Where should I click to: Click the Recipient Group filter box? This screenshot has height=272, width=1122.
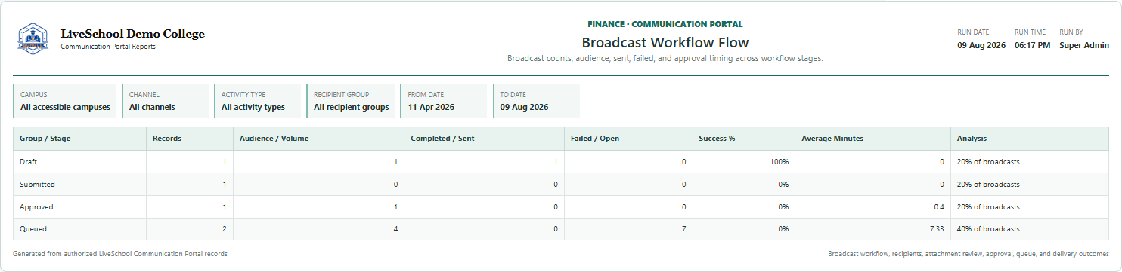[x=351, y=101]
